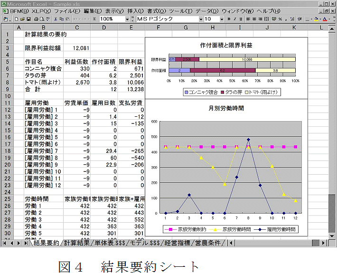The image size is (337, 273).
Task: Click the Center align icon
Action: (x=254, y=19)
